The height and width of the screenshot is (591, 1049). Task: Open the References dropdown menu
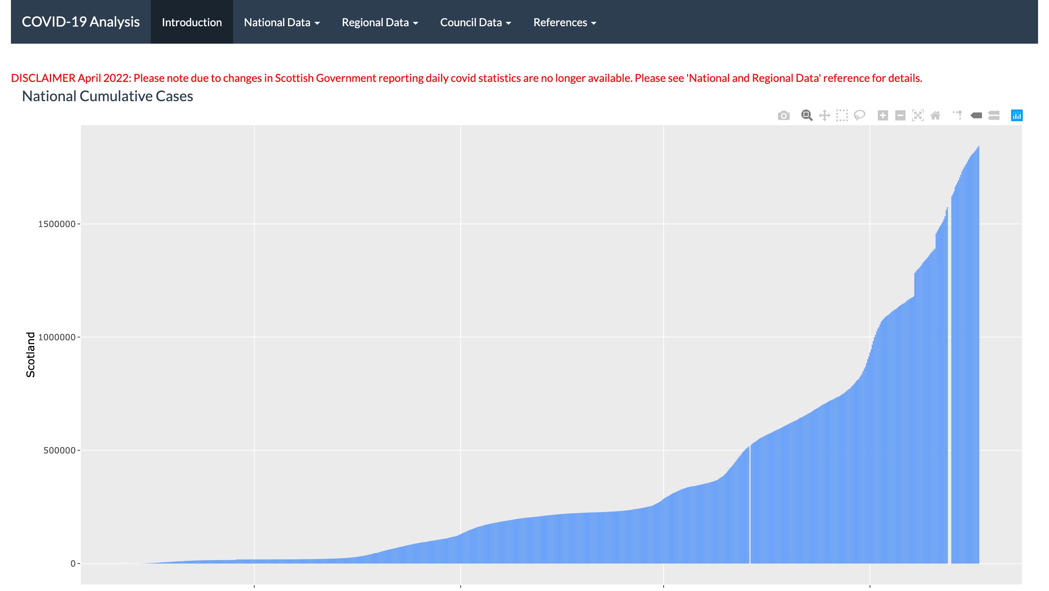pyautogui.click(x=565, y=22)
